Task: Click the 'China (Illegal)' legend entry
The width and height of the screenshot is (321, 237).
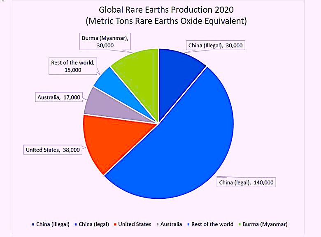Action: click(51, 224)
